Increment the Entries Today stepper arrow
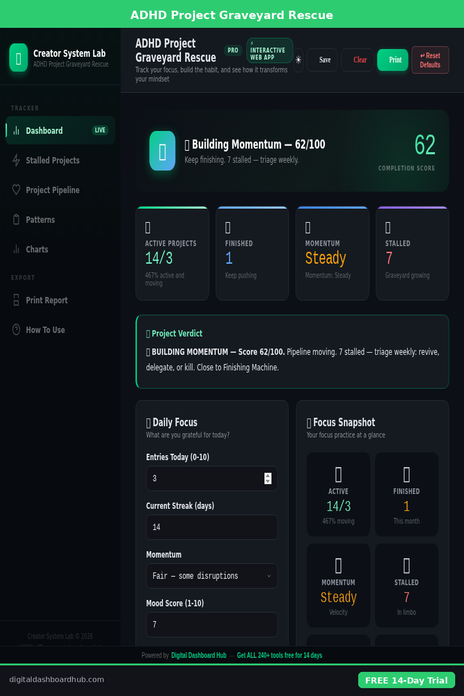 (268, 476)
